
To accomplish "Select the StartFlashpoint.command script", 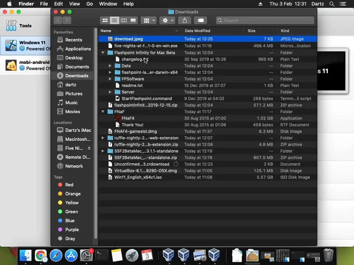I will 208,98.
